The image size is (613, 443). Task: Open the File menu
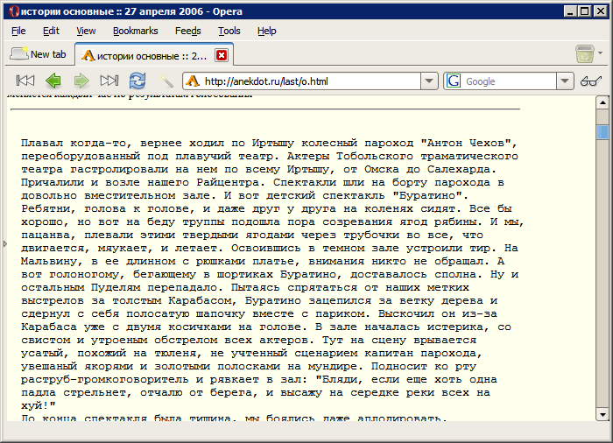pyautogui.click(x=18, y=31)
